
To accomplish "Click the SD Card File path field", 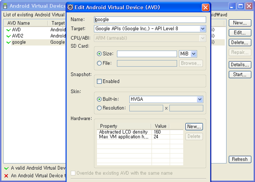I will point(147,63).
